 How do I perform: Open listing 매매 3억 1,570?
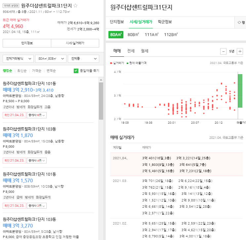(18, 181)
